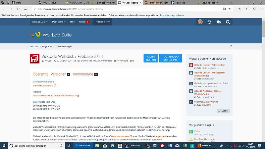
Task: Open the site search magnifier icon
Action: (x=228, y=22)
